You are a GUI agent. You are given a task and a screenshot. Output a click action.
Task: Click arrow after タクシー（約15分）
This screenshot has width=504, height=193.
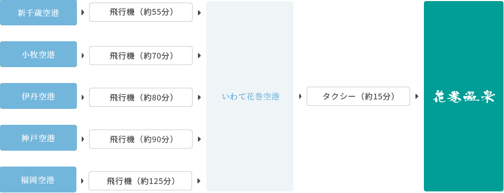point(417,96)
